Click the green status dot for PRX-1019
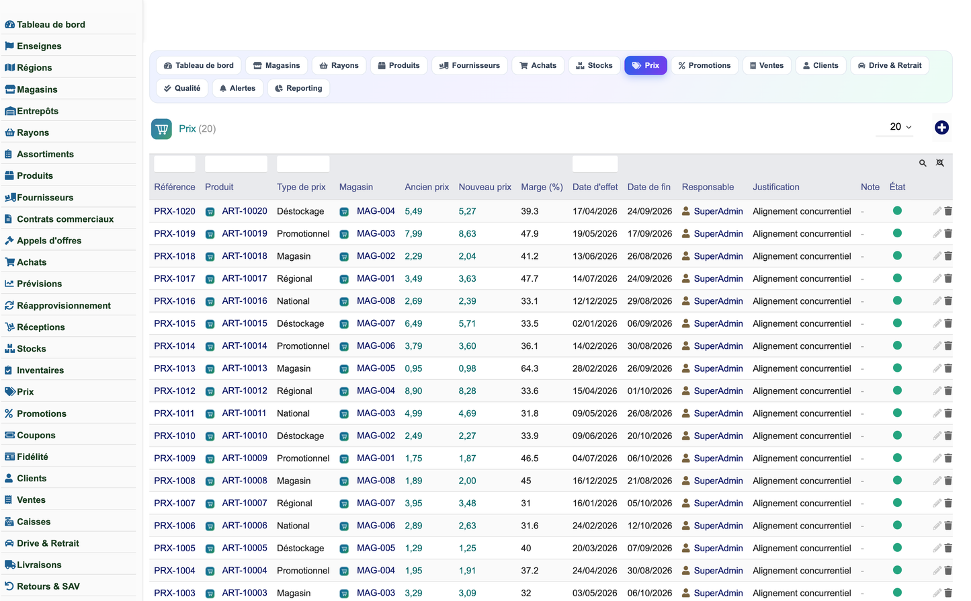This screenshot has height=601, width=971. (x=897, y=233)
